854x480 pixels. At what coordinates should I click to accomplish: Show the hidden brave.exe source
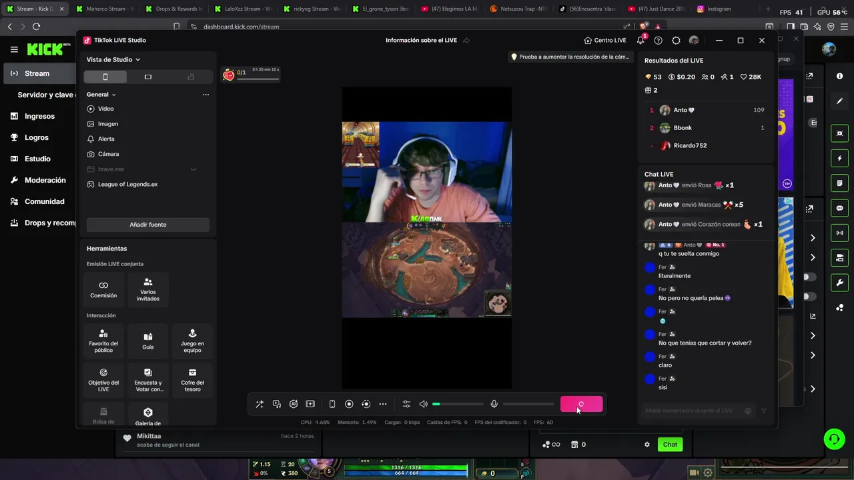(x=193, y=169)
